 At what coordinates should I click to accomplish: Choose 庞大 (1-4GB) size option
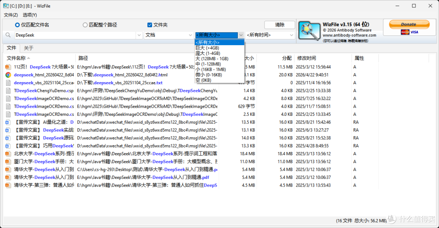[219, 53]
